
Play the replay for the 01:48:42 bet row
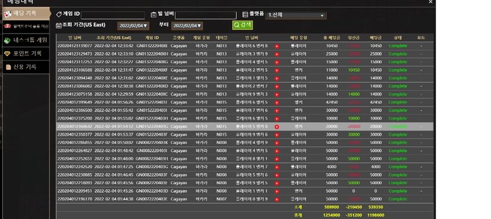tap(277, 151)
